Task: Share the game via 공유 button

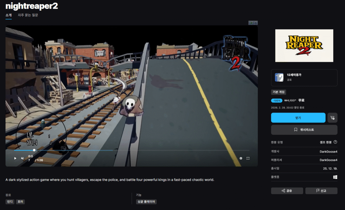Action: pyautogui.click(x=287, y=191)
